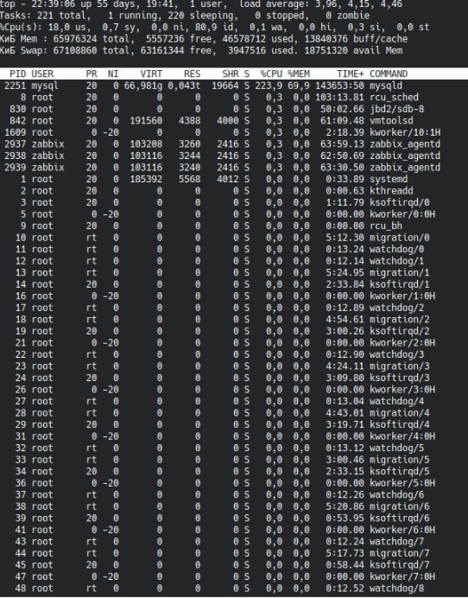Click the RES column header
This screenshot has width=468, height=598.
(x=192, y=73)
